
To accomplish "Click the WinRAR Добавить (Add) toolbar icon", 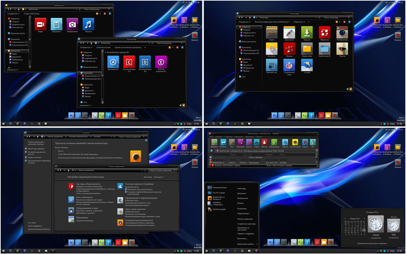I will click(214, 143).
